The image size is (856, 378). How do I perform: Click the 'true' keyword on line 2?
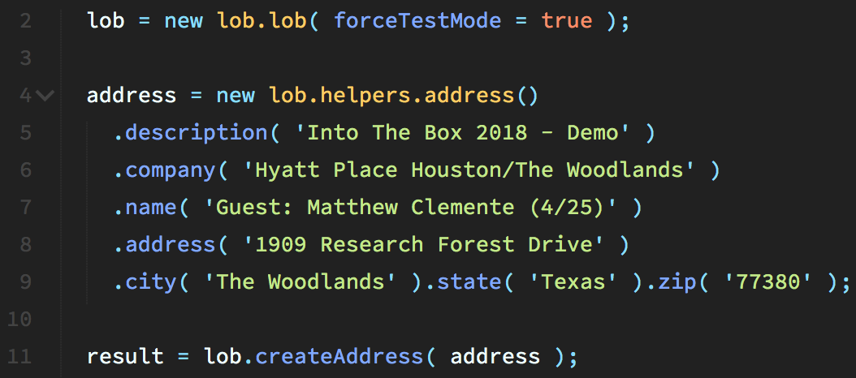tap(567, 21)
